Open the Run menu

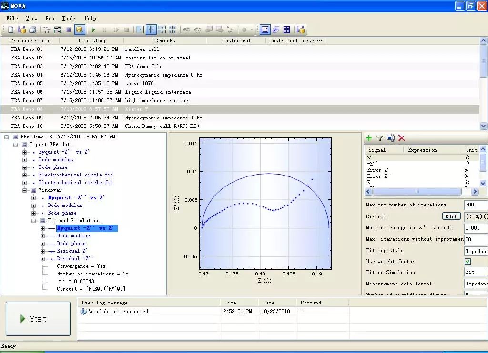(50, 19)
